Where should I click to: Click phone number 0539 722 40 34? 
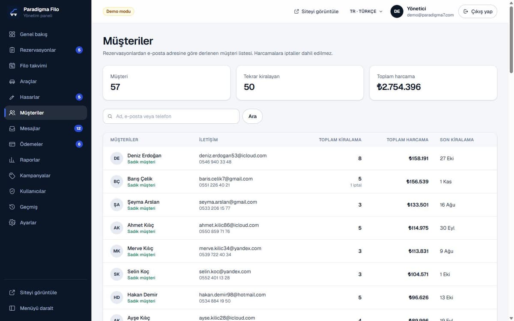click(x=215, y=255)
